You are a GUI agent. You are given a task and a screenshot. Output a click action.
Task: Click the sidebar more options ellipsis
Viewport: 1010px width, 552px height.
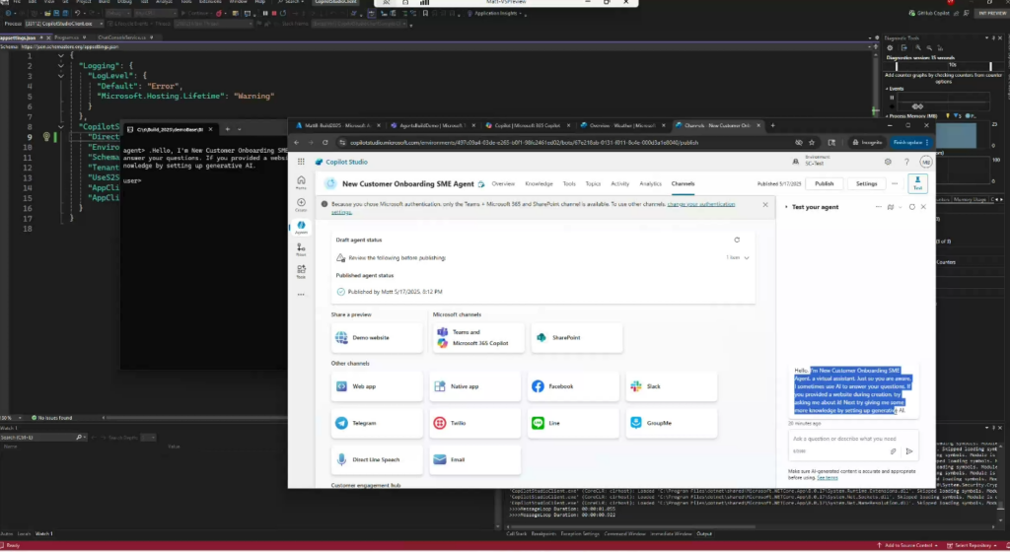[301, 295]
